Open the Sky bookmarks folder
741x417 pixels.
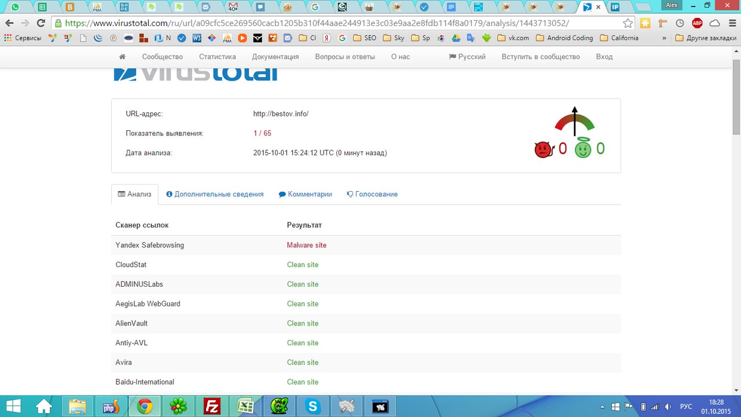click(394, 38)
